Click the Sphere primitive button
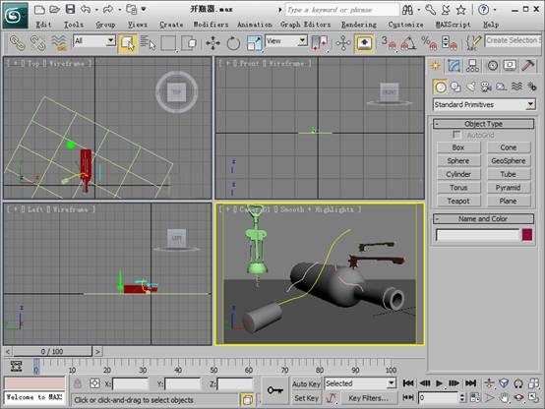545x409 pixels. coord(458,161)
